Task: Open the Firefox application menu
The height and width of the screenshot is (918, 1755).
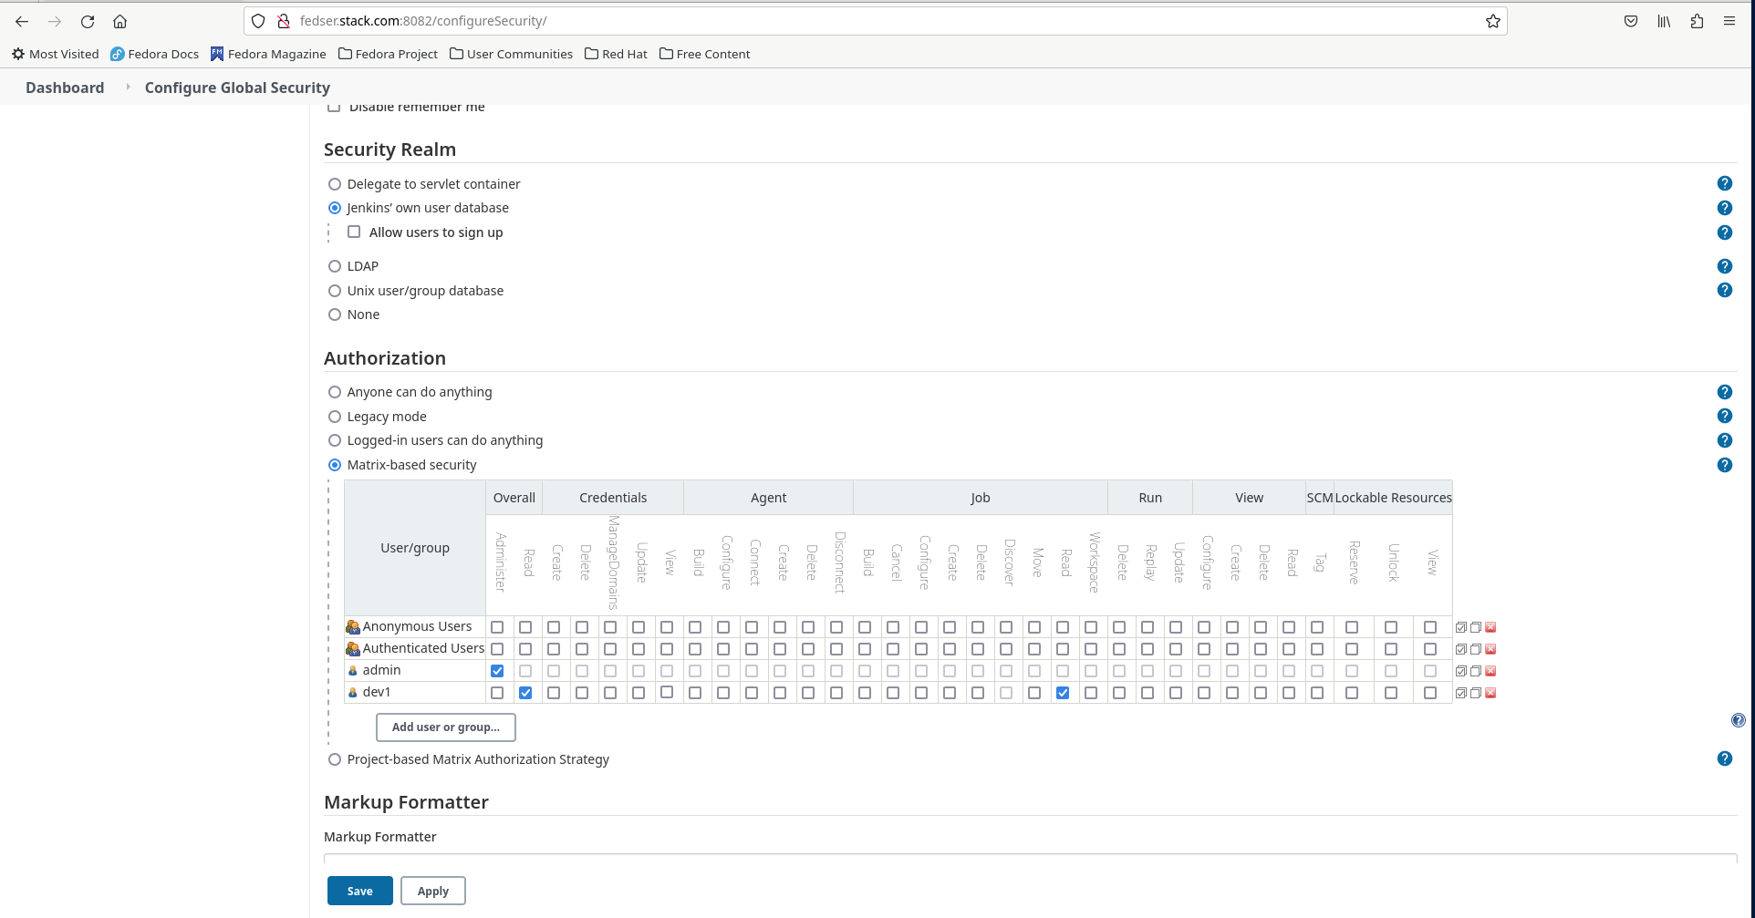Action: 1729,20
